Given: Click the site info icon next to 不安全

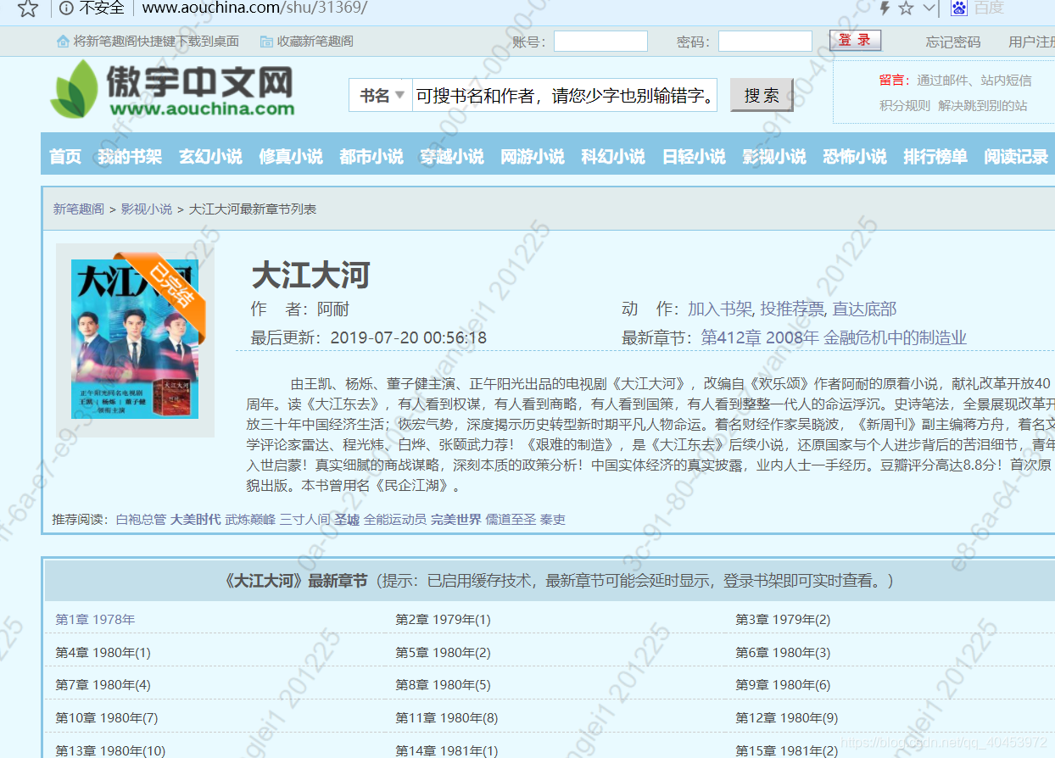Looking at the screenshot, I should pos(66,8).
